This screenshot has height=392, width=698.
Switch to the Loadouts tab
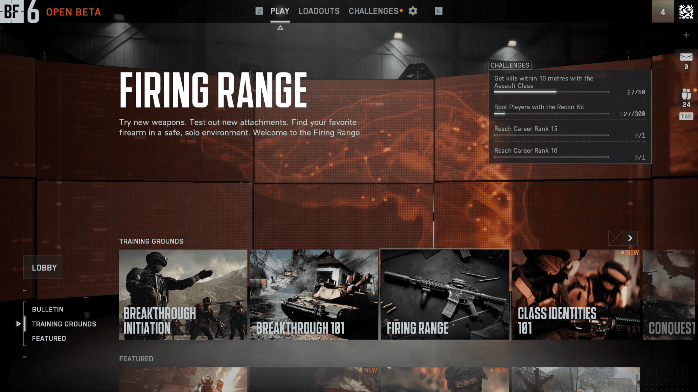[x=319, y=11]
